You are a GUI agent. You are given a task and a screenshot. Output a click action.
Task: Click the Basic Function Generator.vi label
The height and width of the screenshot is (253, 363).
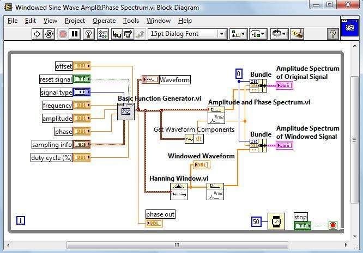click(x=160, y=98)
